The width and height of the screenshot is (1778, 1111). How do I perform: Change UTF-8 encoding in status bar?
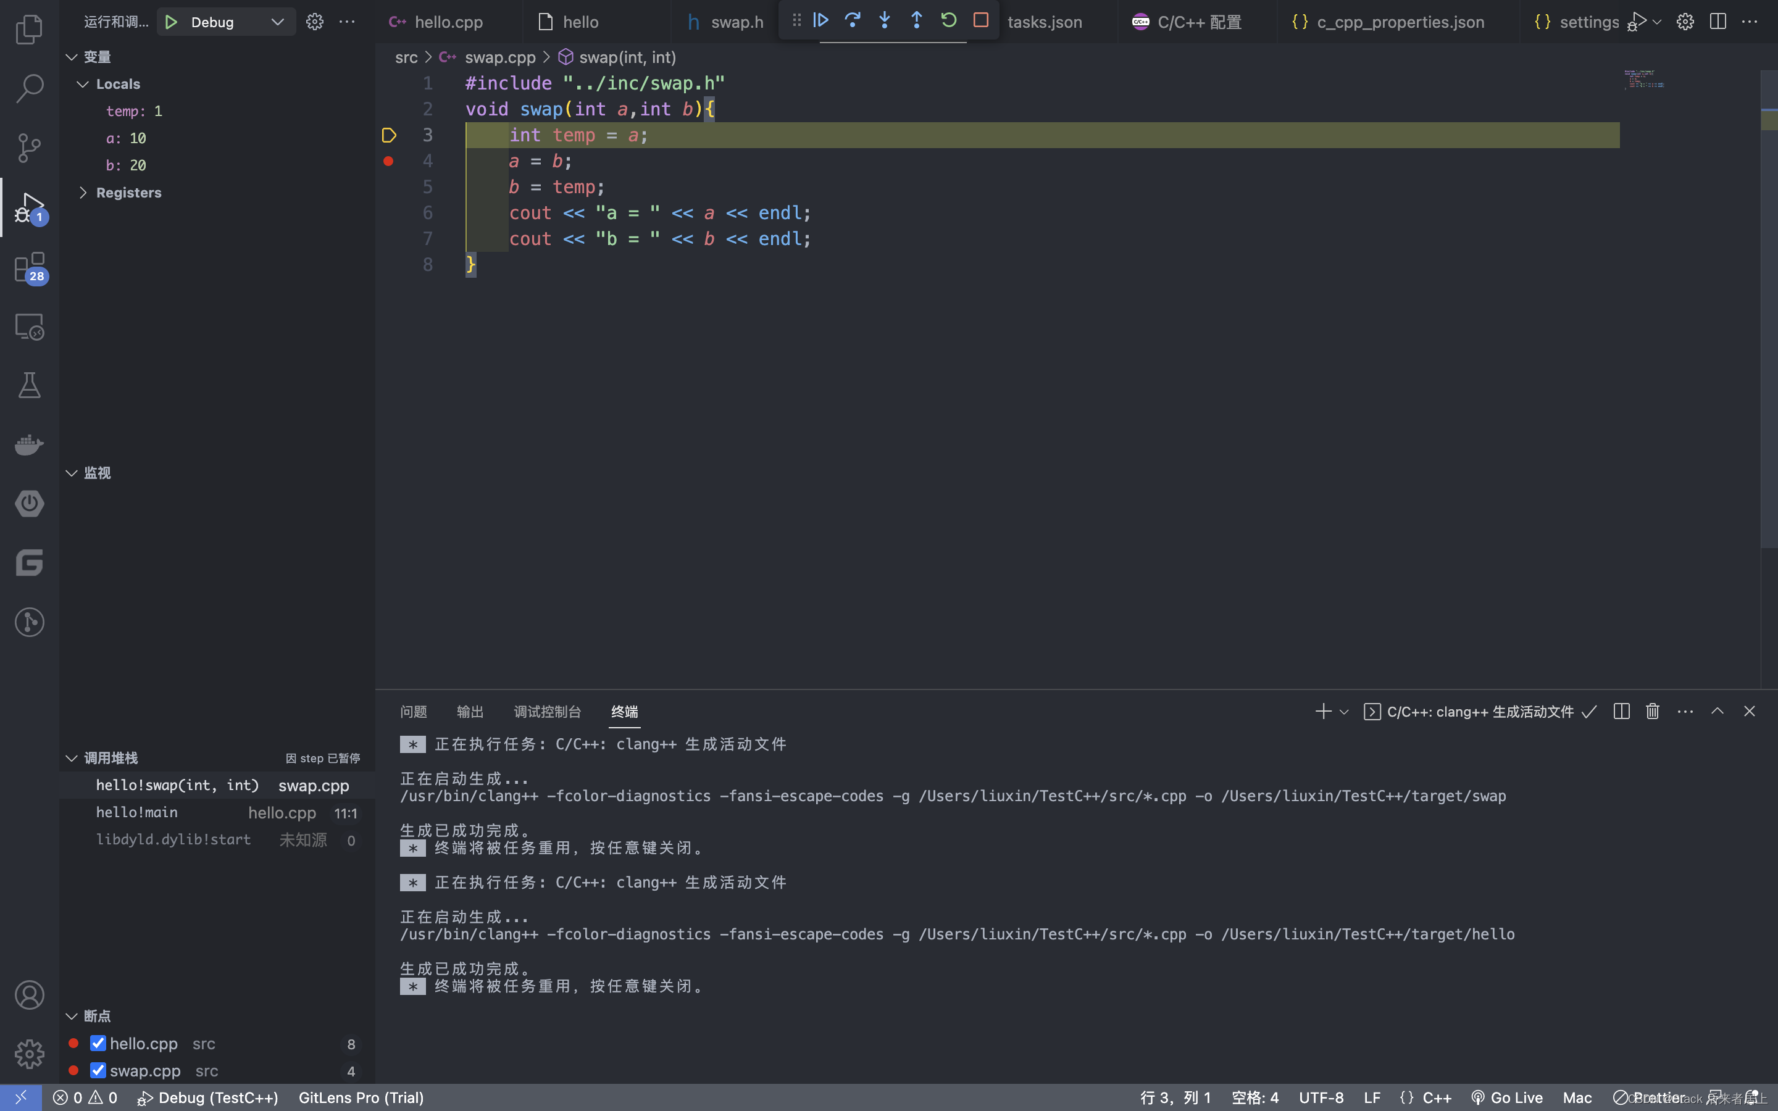pos(1321,1098)
